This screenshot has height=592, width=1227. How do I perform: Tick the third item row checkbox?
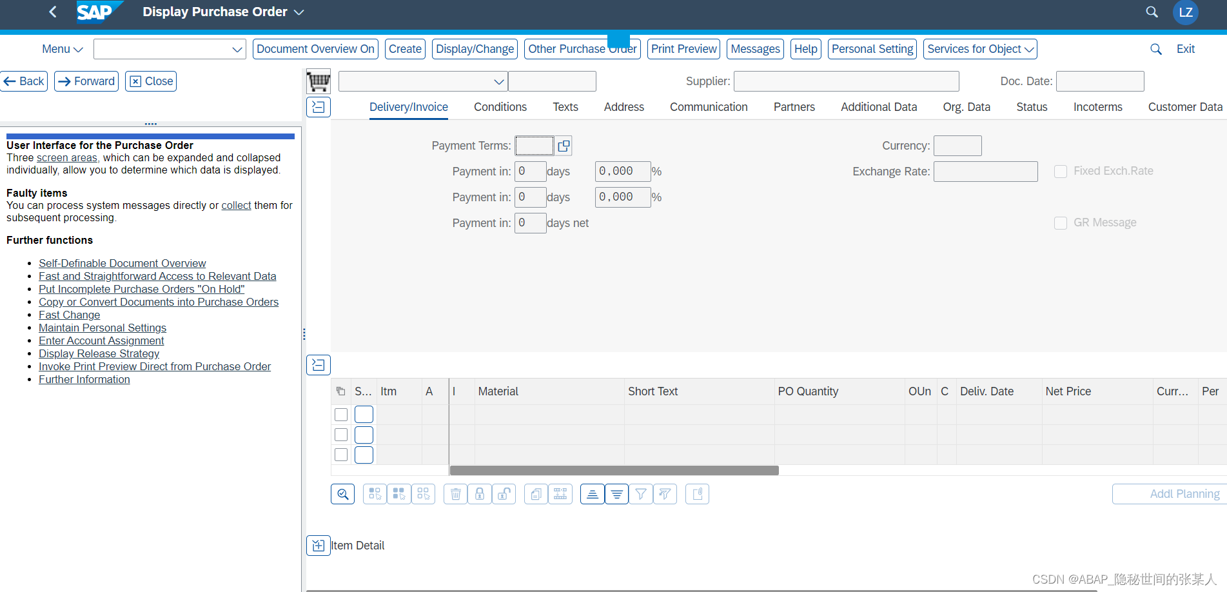click(x=341, y=455)
